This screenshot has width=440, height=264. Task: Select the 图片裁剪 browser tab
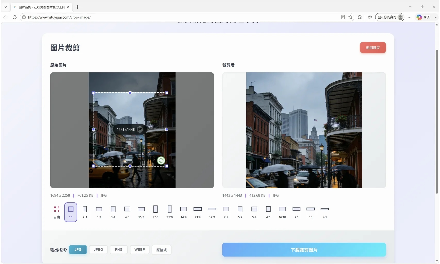pos(41,7)
